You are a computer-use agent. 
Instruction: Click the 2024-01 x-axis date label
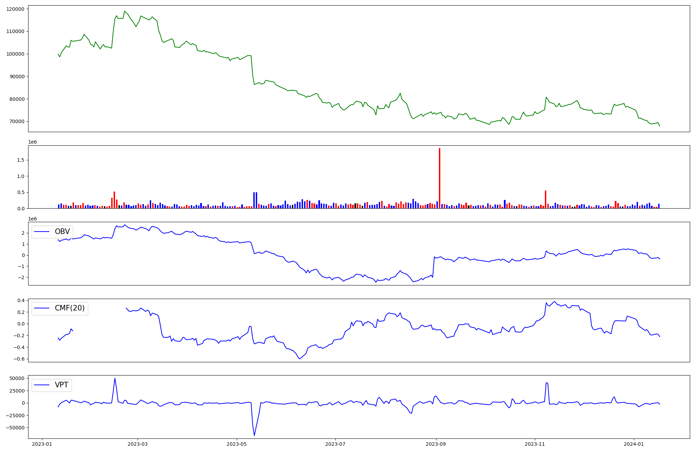pyautogui.click(x=634, y=444)
